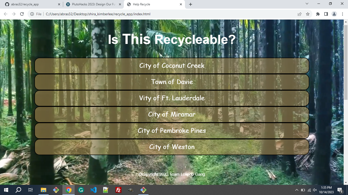
Task: Open Task View on taskbar
Action: click(31, 190)
